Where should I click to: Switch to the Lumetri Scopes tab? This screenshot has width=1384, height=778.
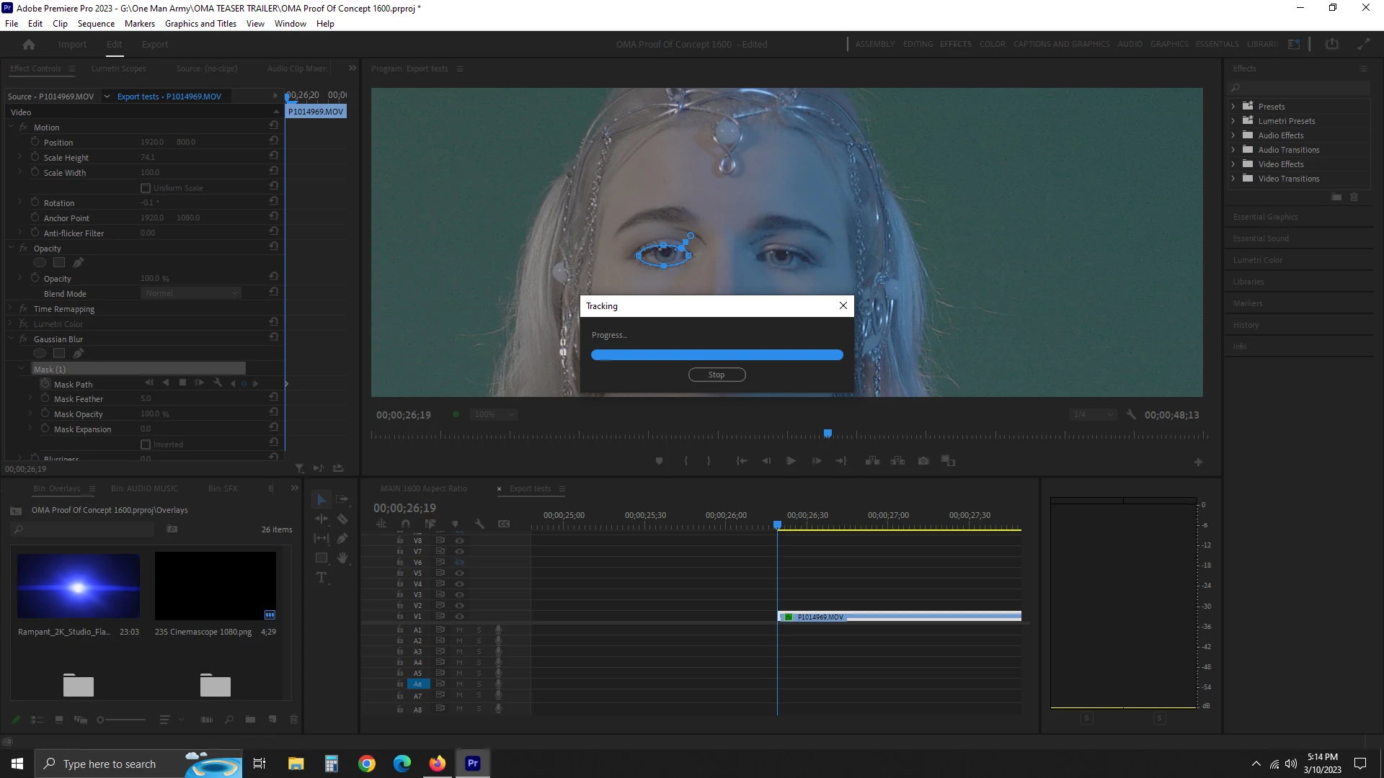[118, 68]
